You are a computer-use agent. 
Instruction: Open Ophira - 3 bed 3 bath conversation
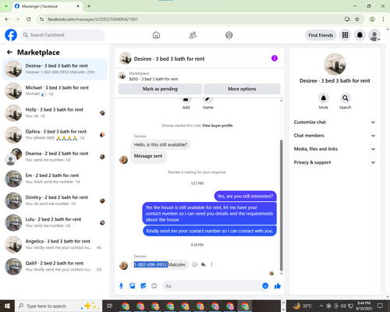55,135
